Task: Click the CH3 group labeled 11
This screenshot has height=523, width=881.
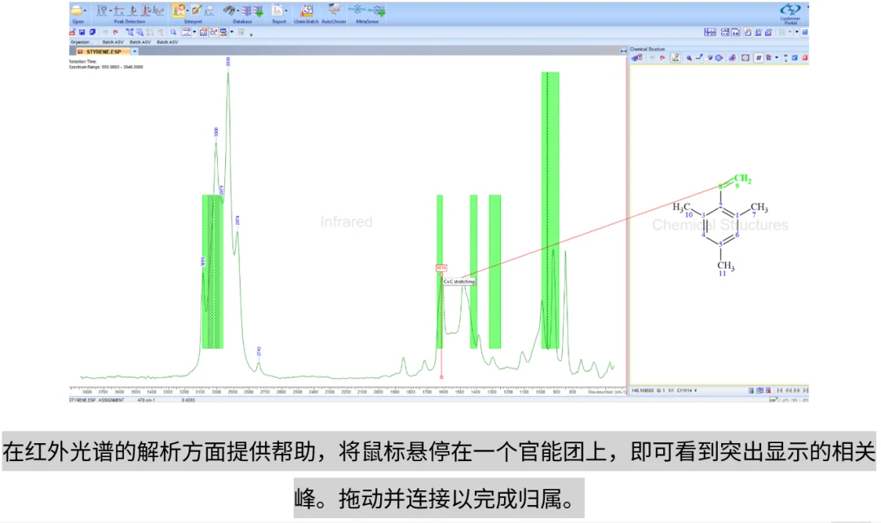Action: point(726,266)
